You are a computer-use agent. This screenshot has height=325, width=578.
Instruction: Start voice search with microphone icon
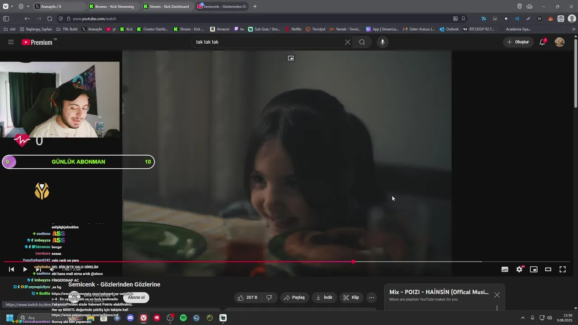(x=382, y=42)
